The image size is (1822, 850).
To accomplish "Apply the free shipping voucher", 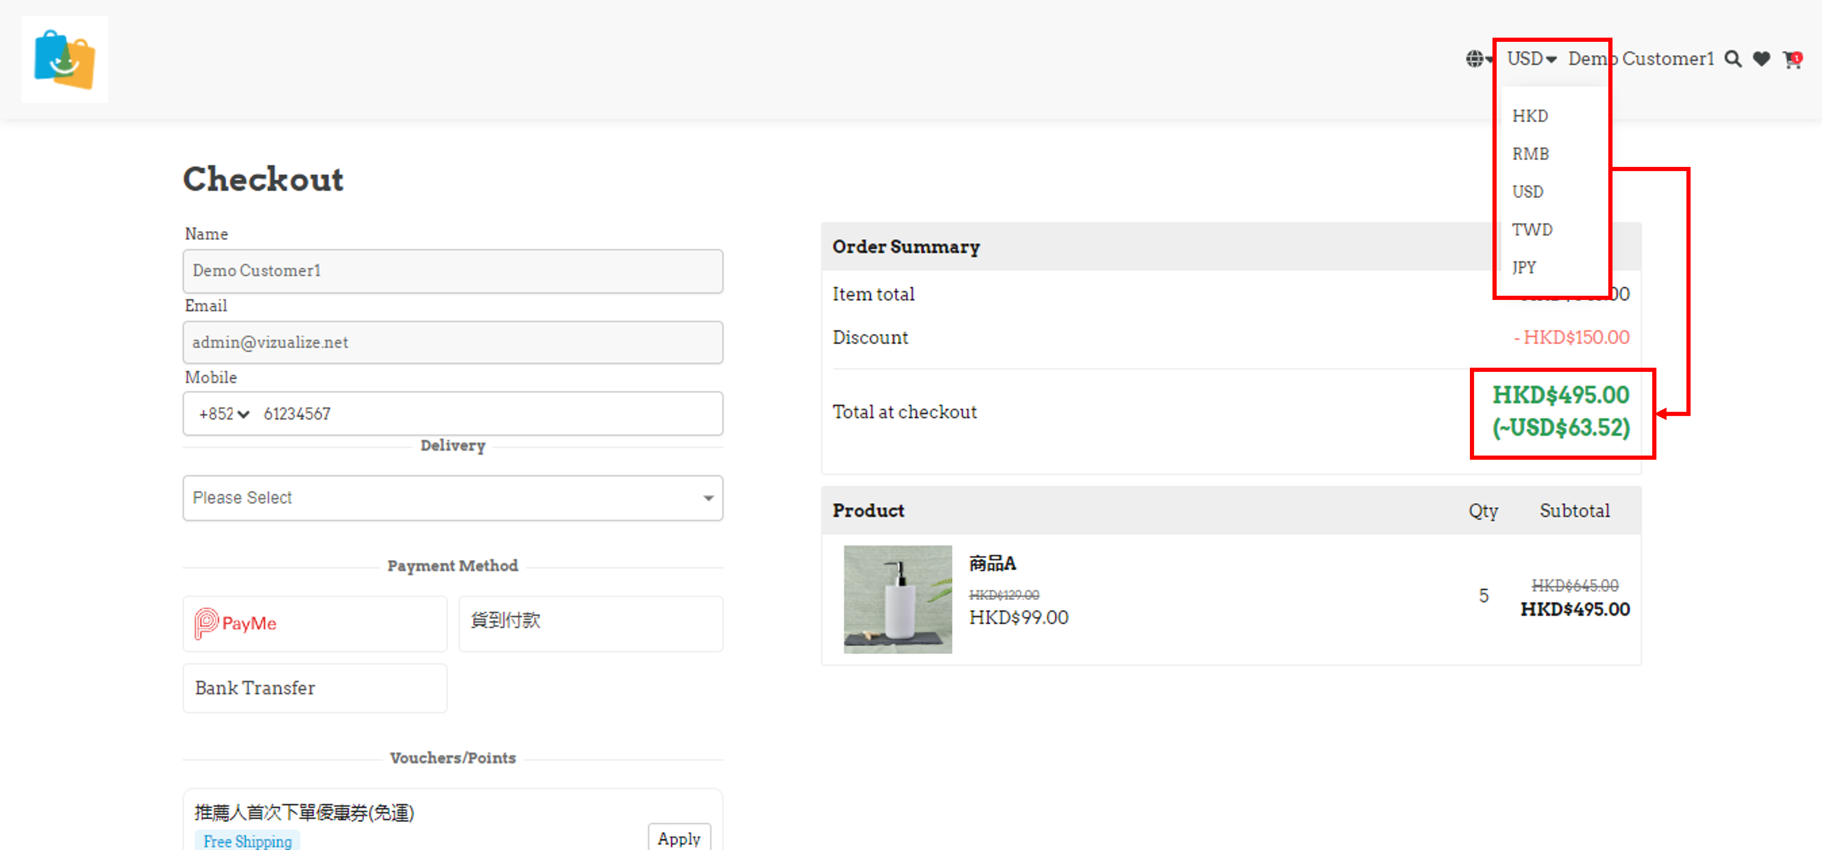I will click(x=678, y=838).
